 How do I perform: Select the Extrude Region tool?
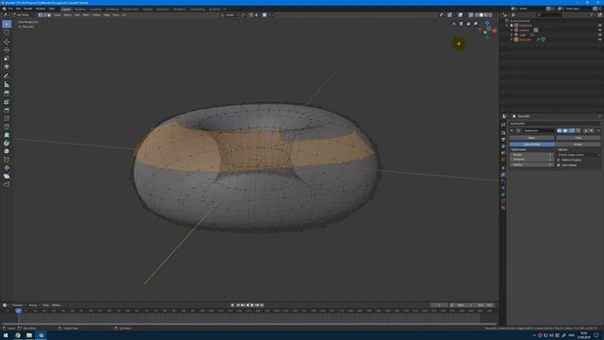pos(7,93)
